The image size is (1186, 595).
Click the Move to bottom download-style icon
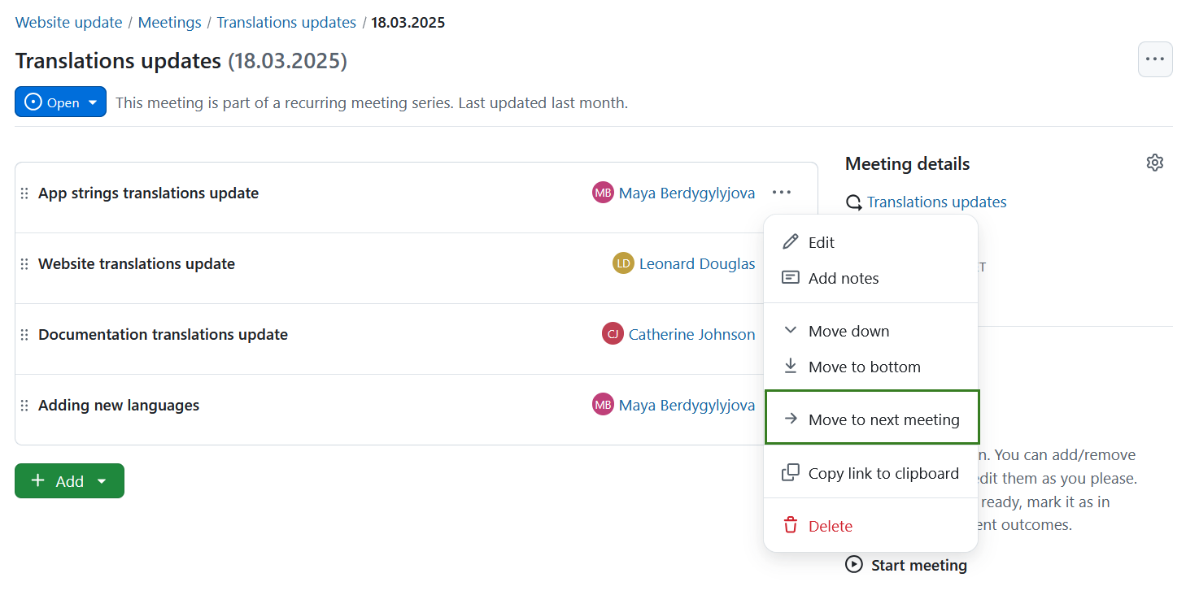click(x=790, y=366)
